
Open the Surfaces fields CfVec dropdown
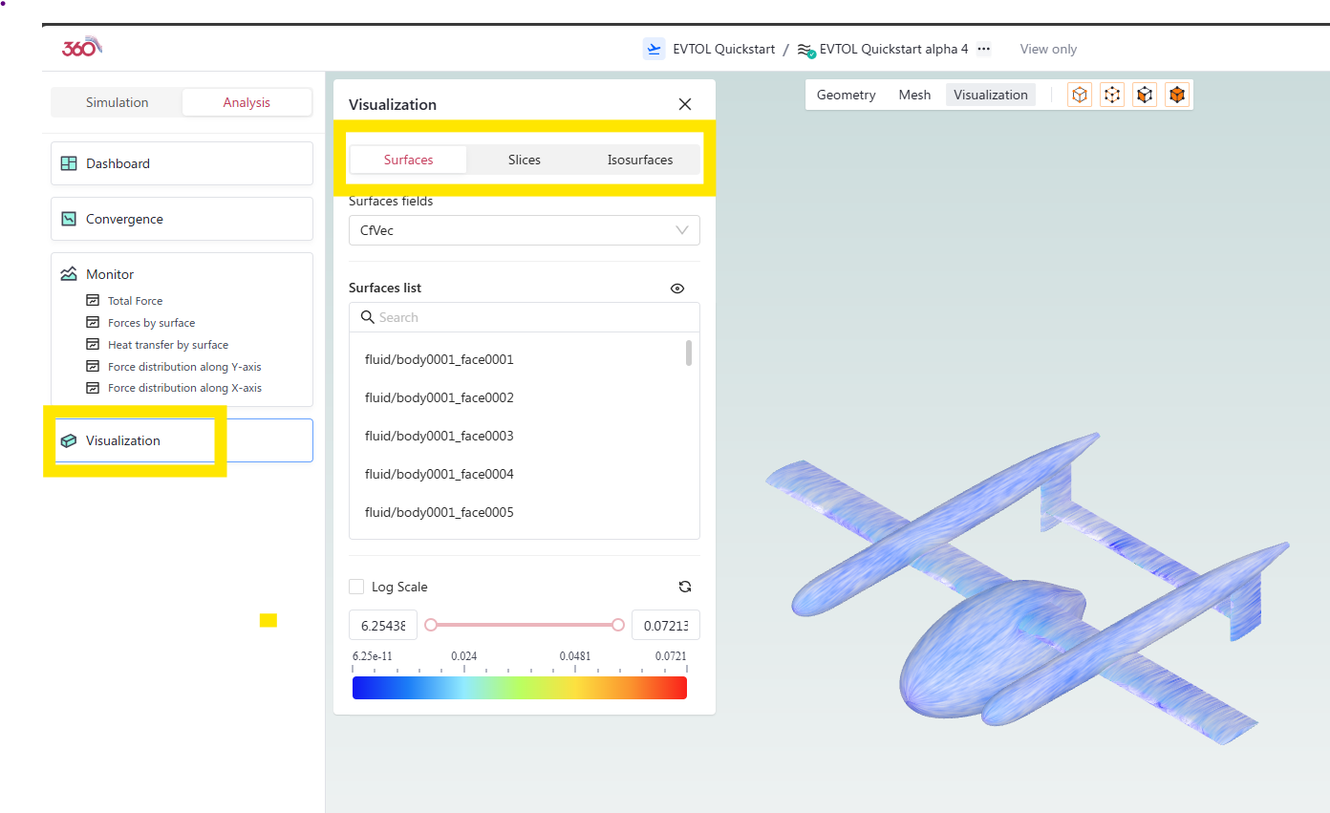(x=524, y=230)
